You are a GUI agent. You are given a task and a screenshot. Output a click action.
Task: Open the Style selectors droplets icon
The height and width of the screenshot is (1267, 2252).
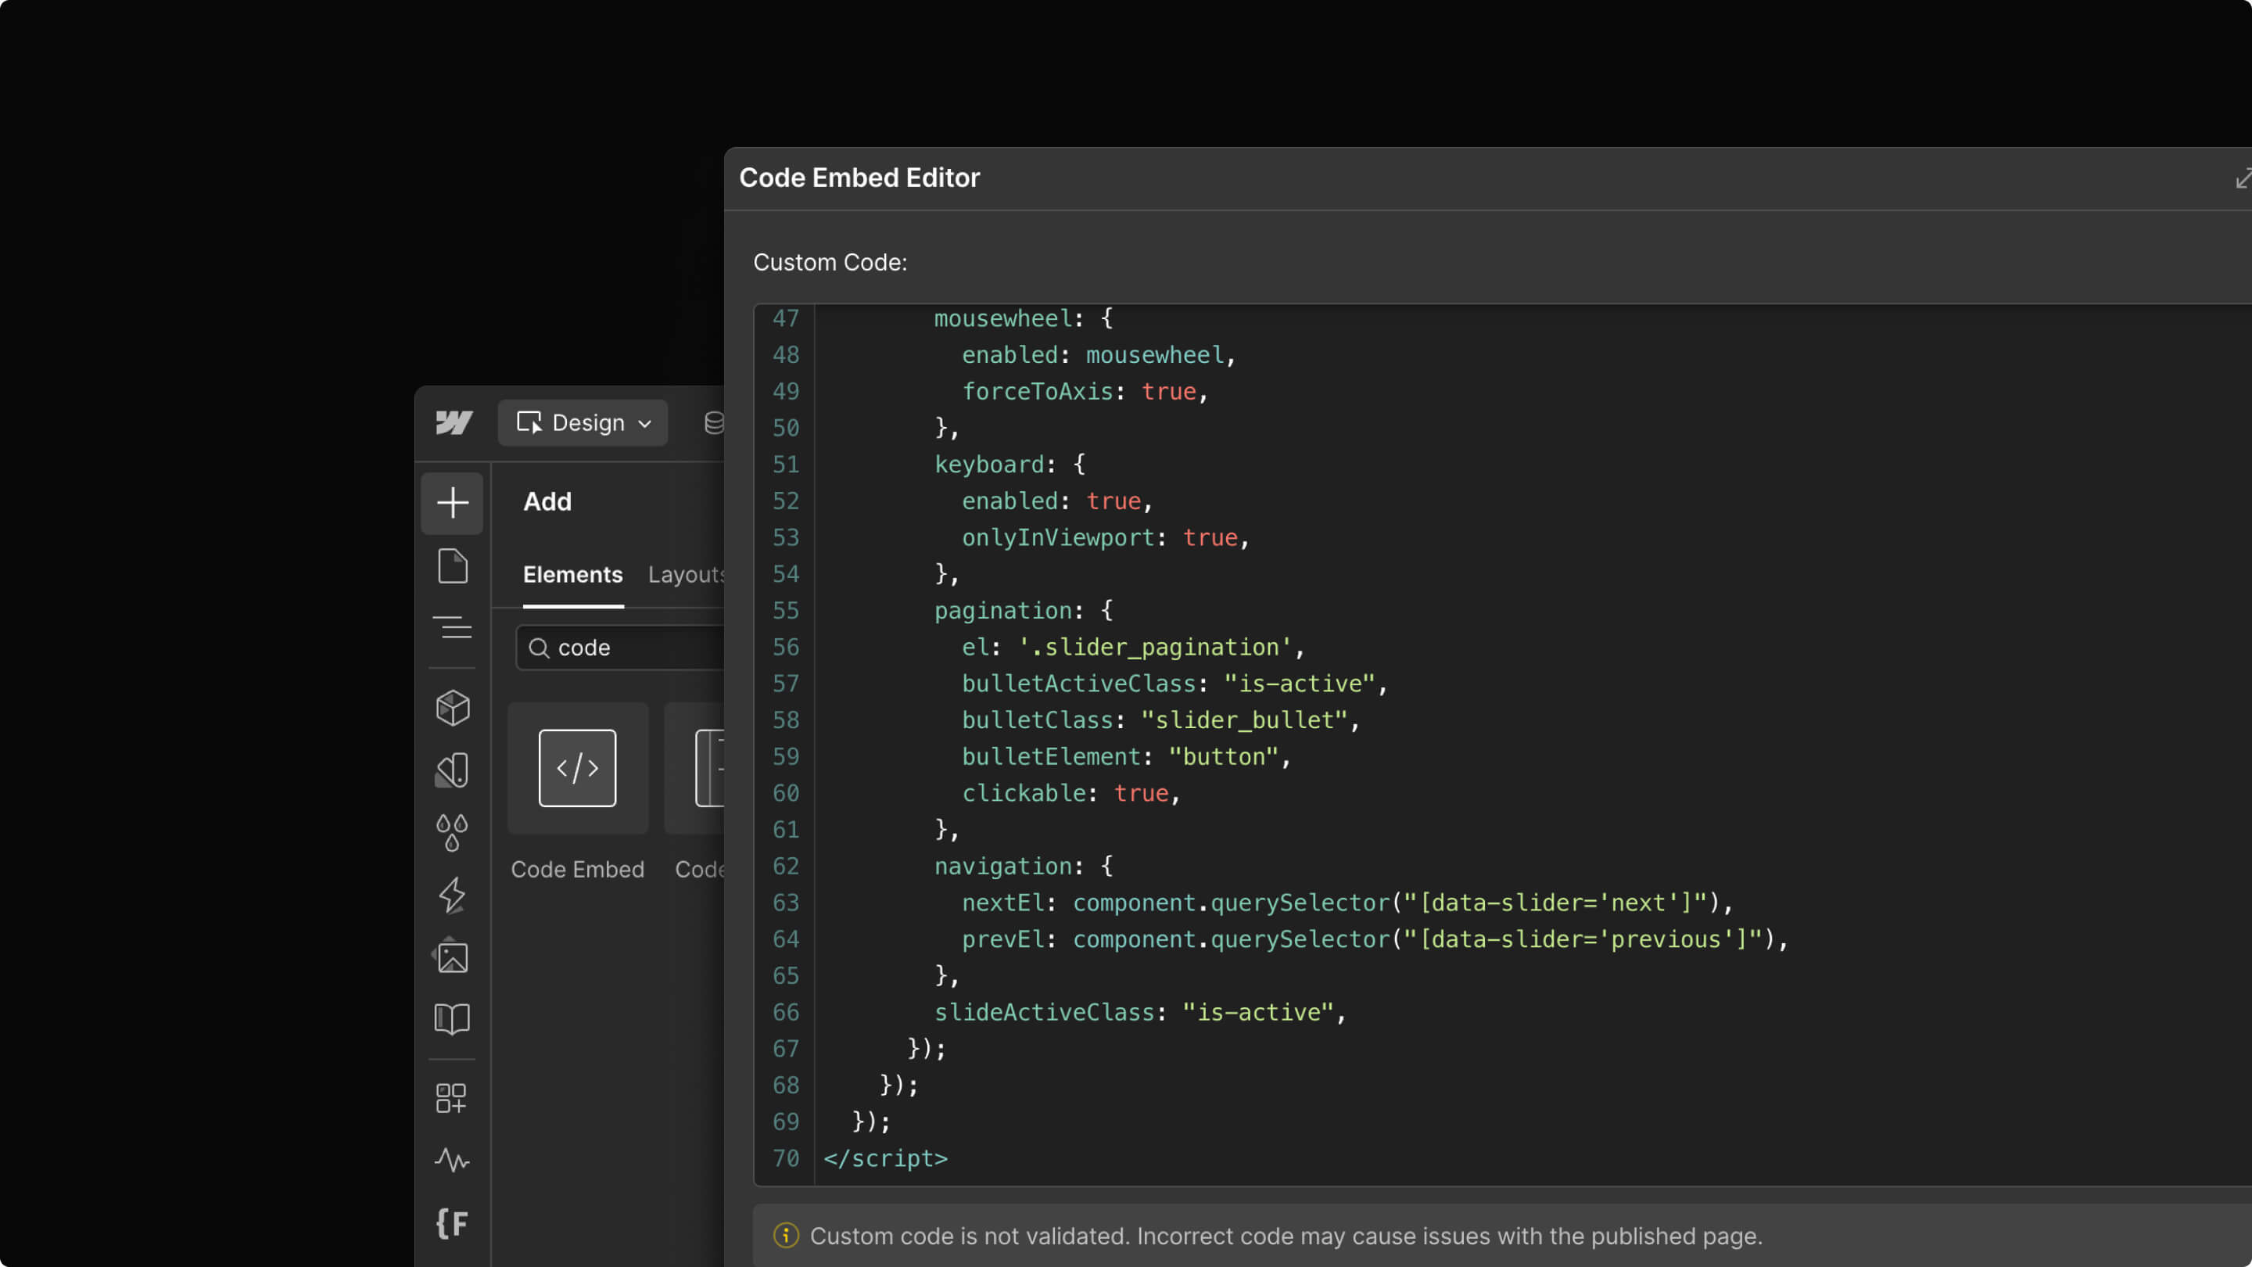tap(452, 832)
